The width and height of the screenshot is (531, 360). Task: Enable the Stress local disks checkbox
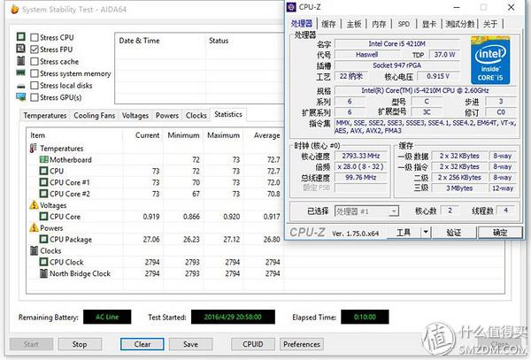pyautogui.click(x=35, y=85)
